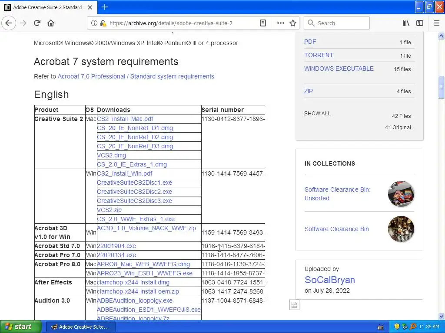Go back to the previous page
The image size is (445, 333).
point(9,23)
